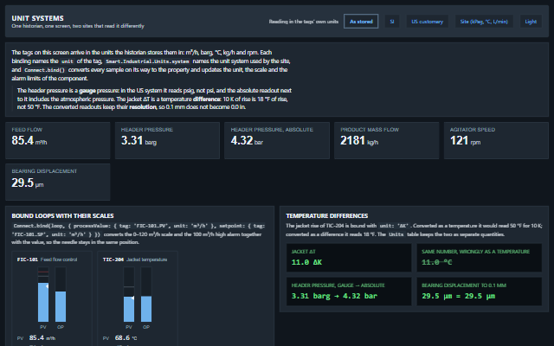Click the FIC-101 "85.4 m³/h" PV readout
This screenshot has width=554, height=346.
42,338
